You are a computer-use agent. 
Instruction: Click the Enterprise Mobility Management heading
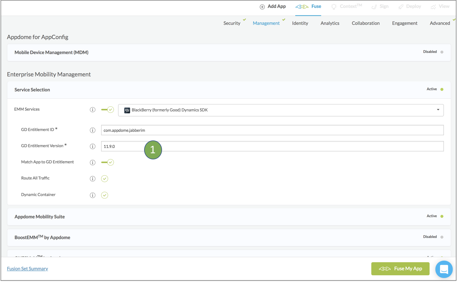[x=49, y=74]
